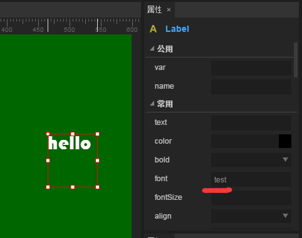Click the var input field

(251, 68)
